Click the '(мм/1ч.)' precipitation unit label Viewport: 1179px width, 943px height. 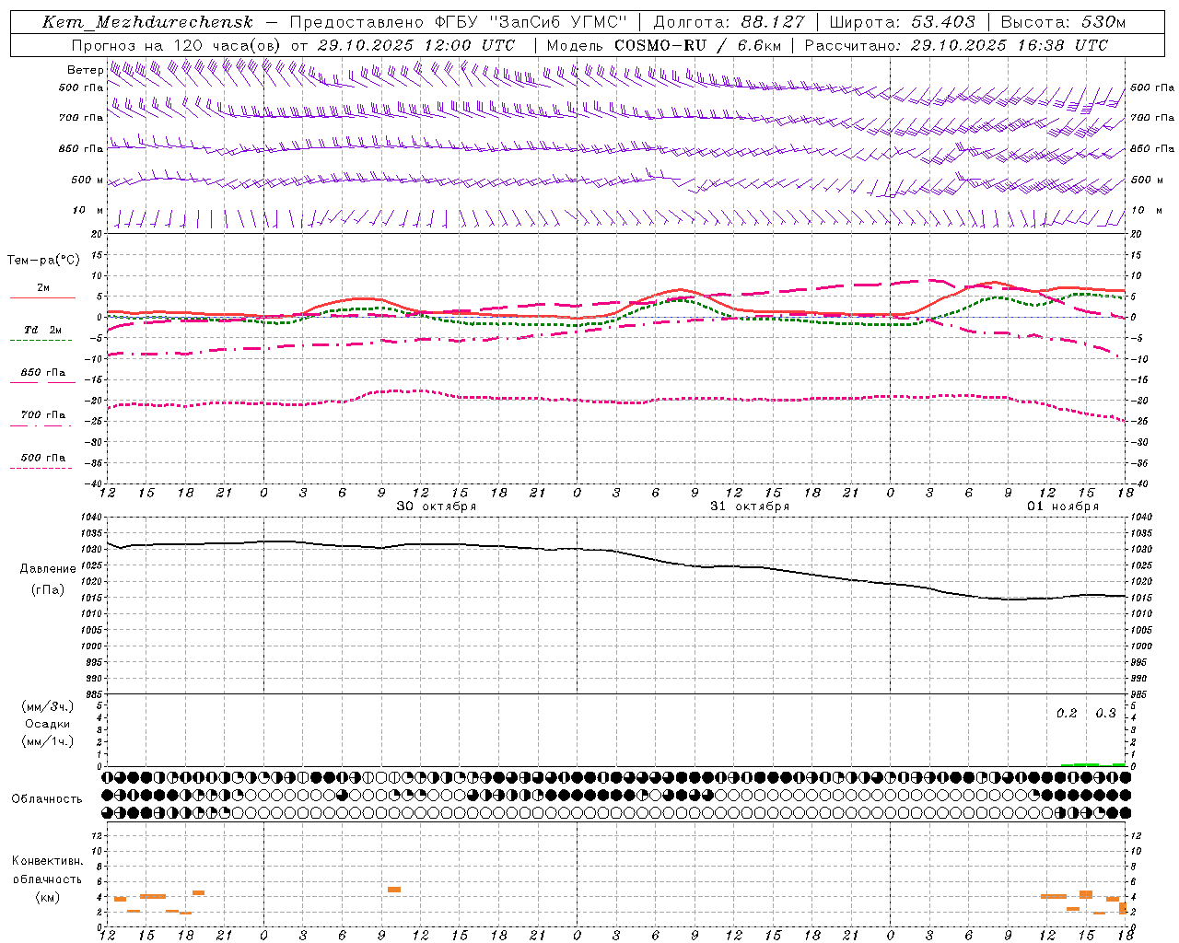[x=48, y=741]
